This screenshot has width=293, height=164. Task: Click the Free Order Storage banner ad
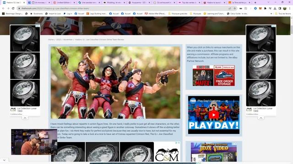pyautogui.click(x=224, y=76)
